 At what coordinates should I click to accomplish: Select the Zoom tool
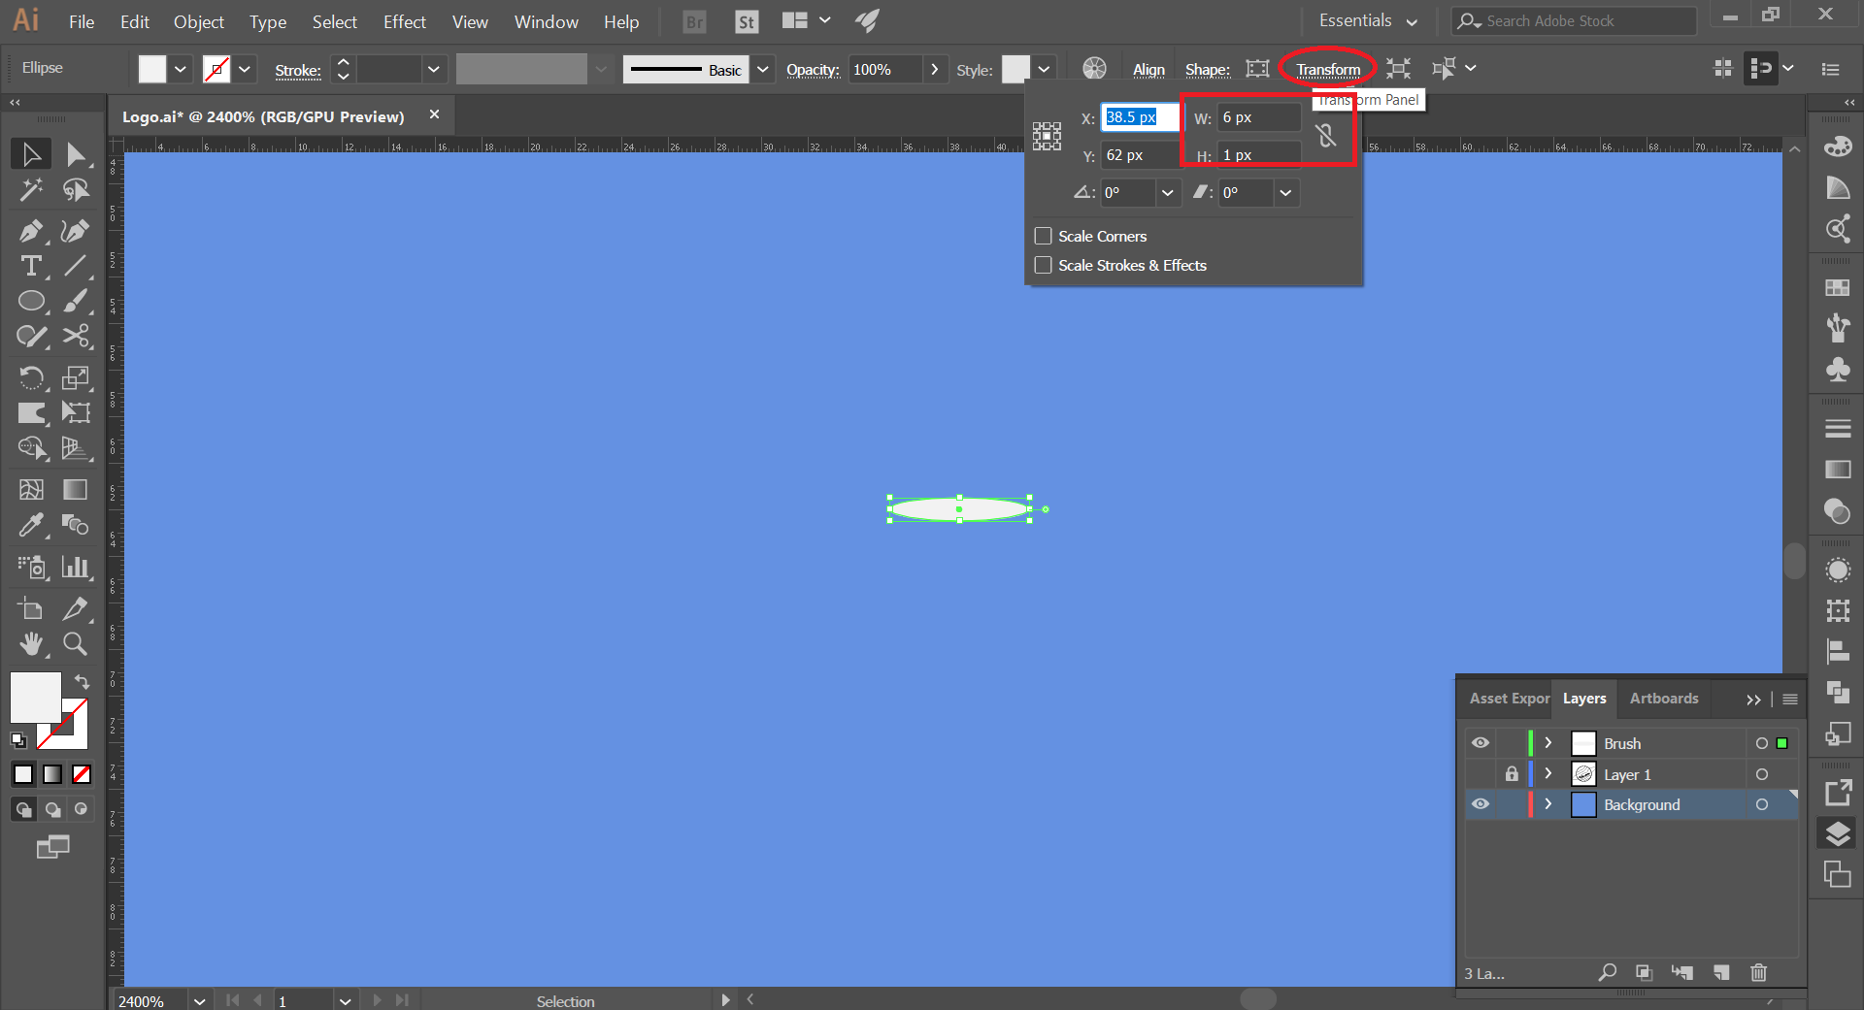(x=76, y=643)
